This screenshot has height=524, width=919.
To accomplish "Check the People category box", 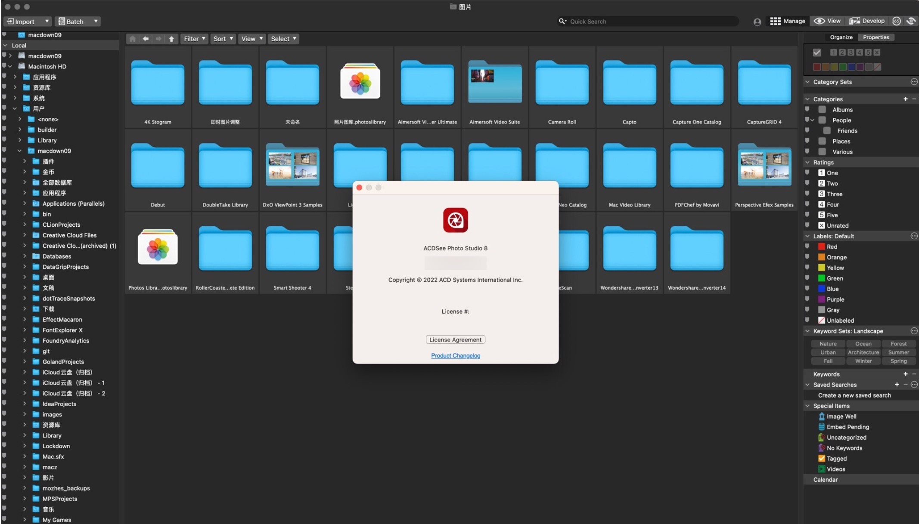I will click(822, 120).
